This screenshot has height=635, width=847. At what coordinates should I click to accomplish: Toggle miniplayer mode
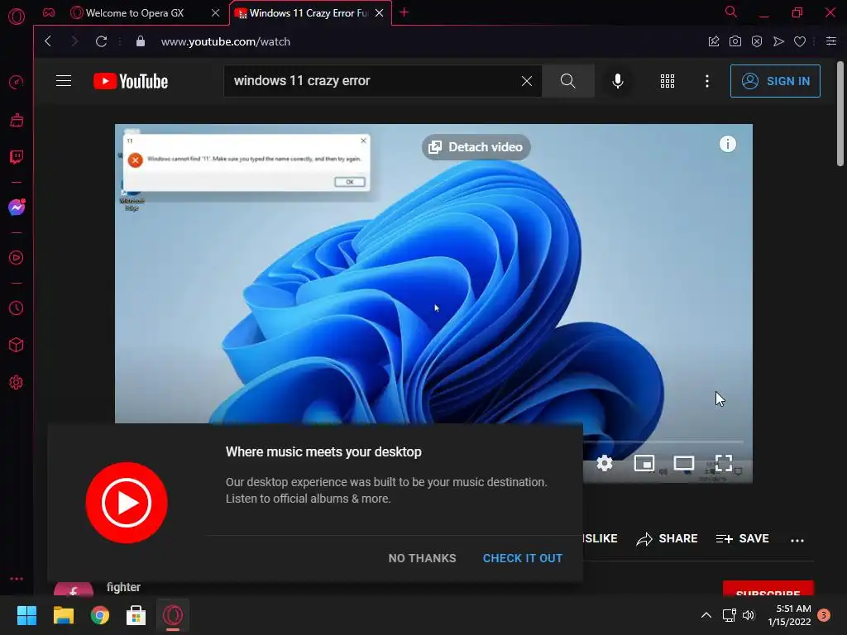click(x=644, y=463)
